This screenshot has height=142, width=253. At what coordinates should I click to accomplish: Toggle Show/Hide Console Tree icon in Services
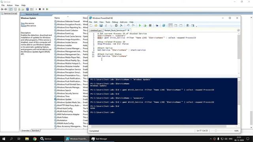[11, 9]
